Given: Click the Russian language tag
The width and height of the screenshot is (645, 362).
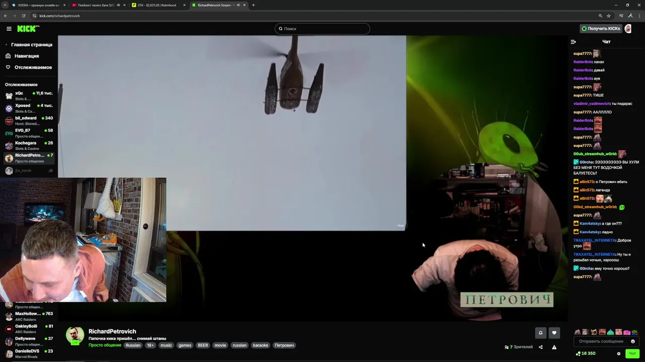Looking at the screenshot, I should coord(133,345).
